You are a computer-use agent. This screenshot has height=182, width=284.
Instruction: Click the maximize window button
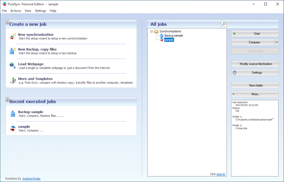coord(265,4)
